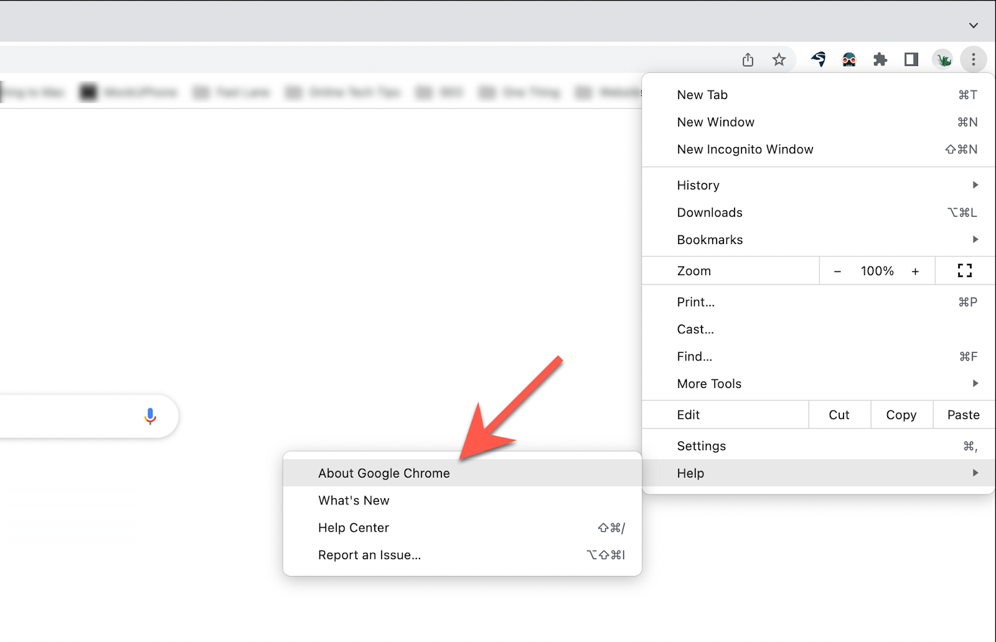Open What's New in Help submenu

tap(462, 501)
